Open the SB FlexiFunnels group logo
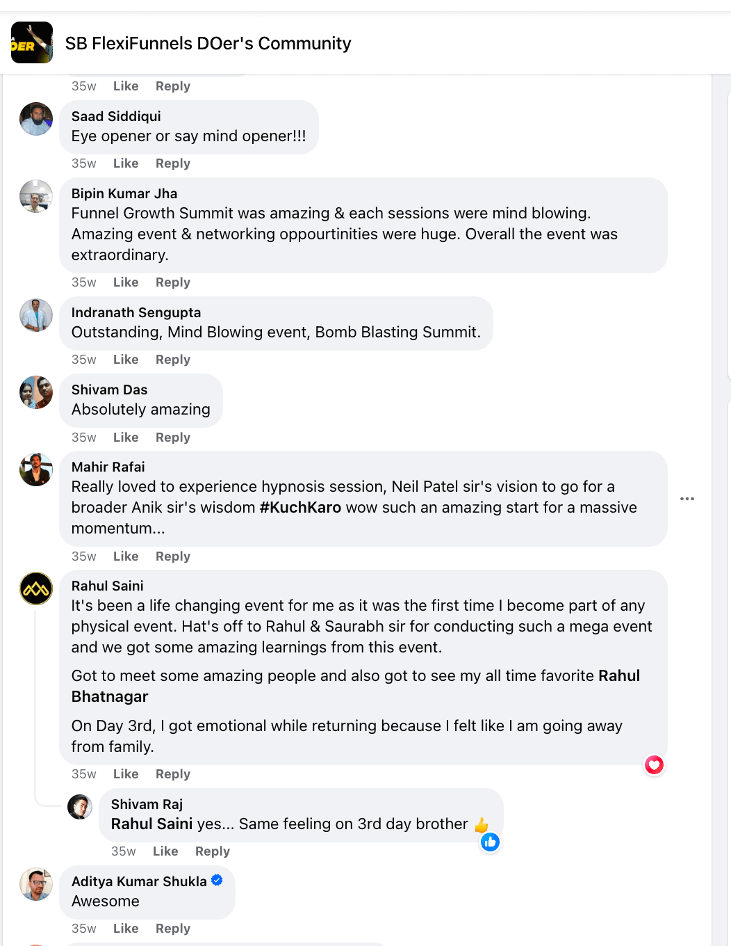Image resolution: width=731 pixels, height=946 pixels. point(32,42)
